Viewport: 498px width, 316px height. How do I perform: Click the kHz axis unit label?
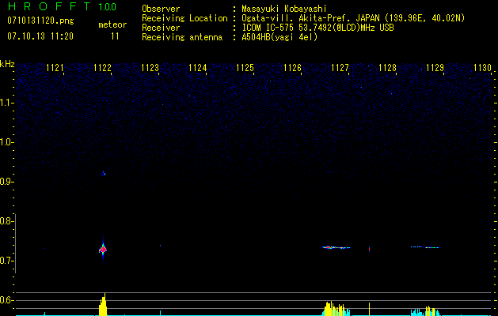(7, 64)
